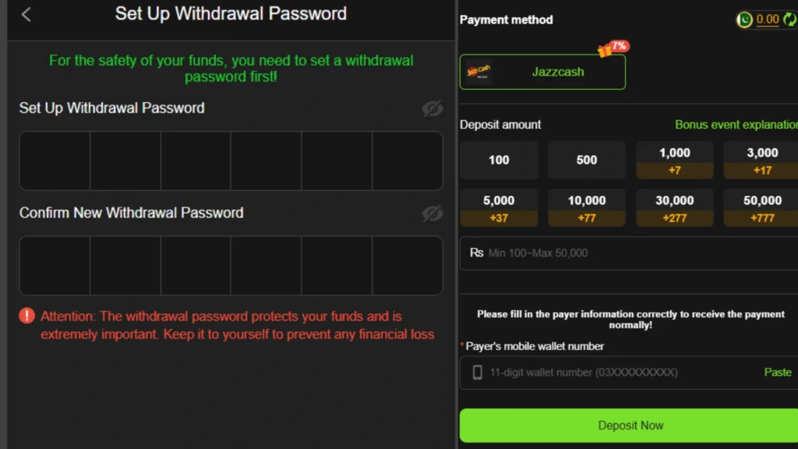Click the 11-digit wallet number input field
This screenshot has width=798, height=449.
point(616,373)
